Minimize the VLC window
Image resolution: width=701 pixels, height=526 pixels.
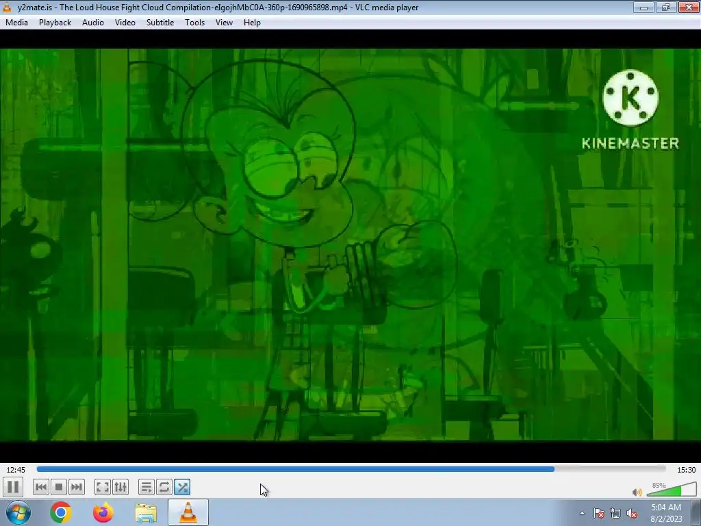tap(643, 7)
